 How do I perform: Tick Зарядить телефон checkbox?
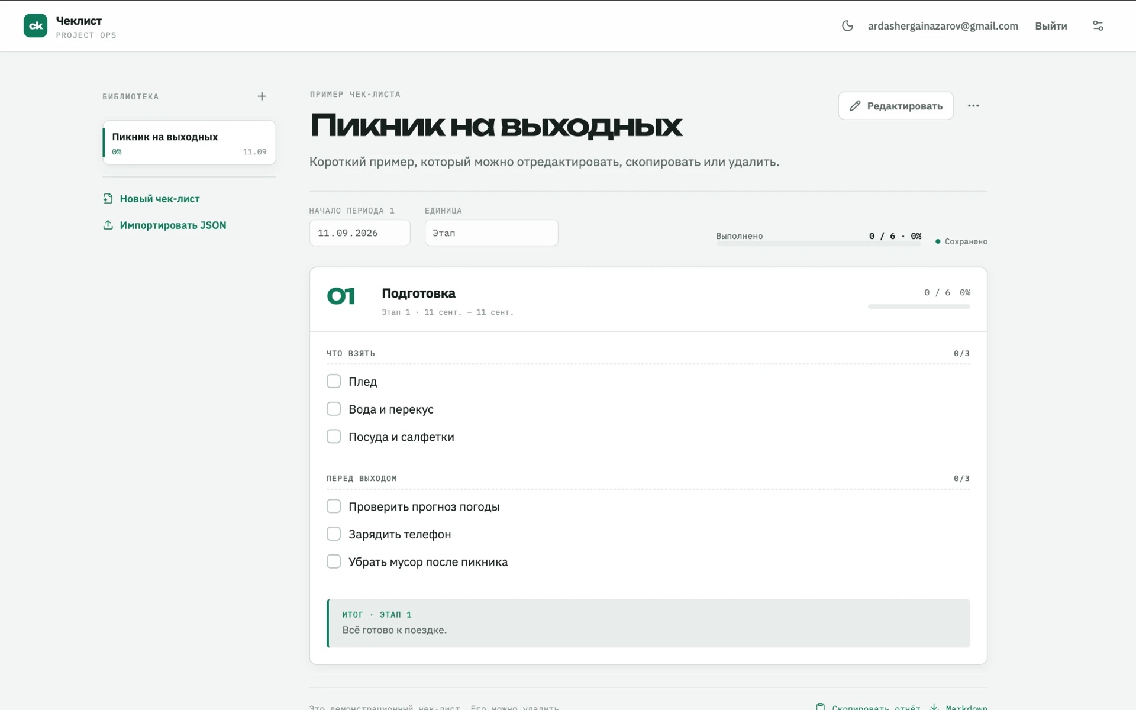[x=334, y=534]
